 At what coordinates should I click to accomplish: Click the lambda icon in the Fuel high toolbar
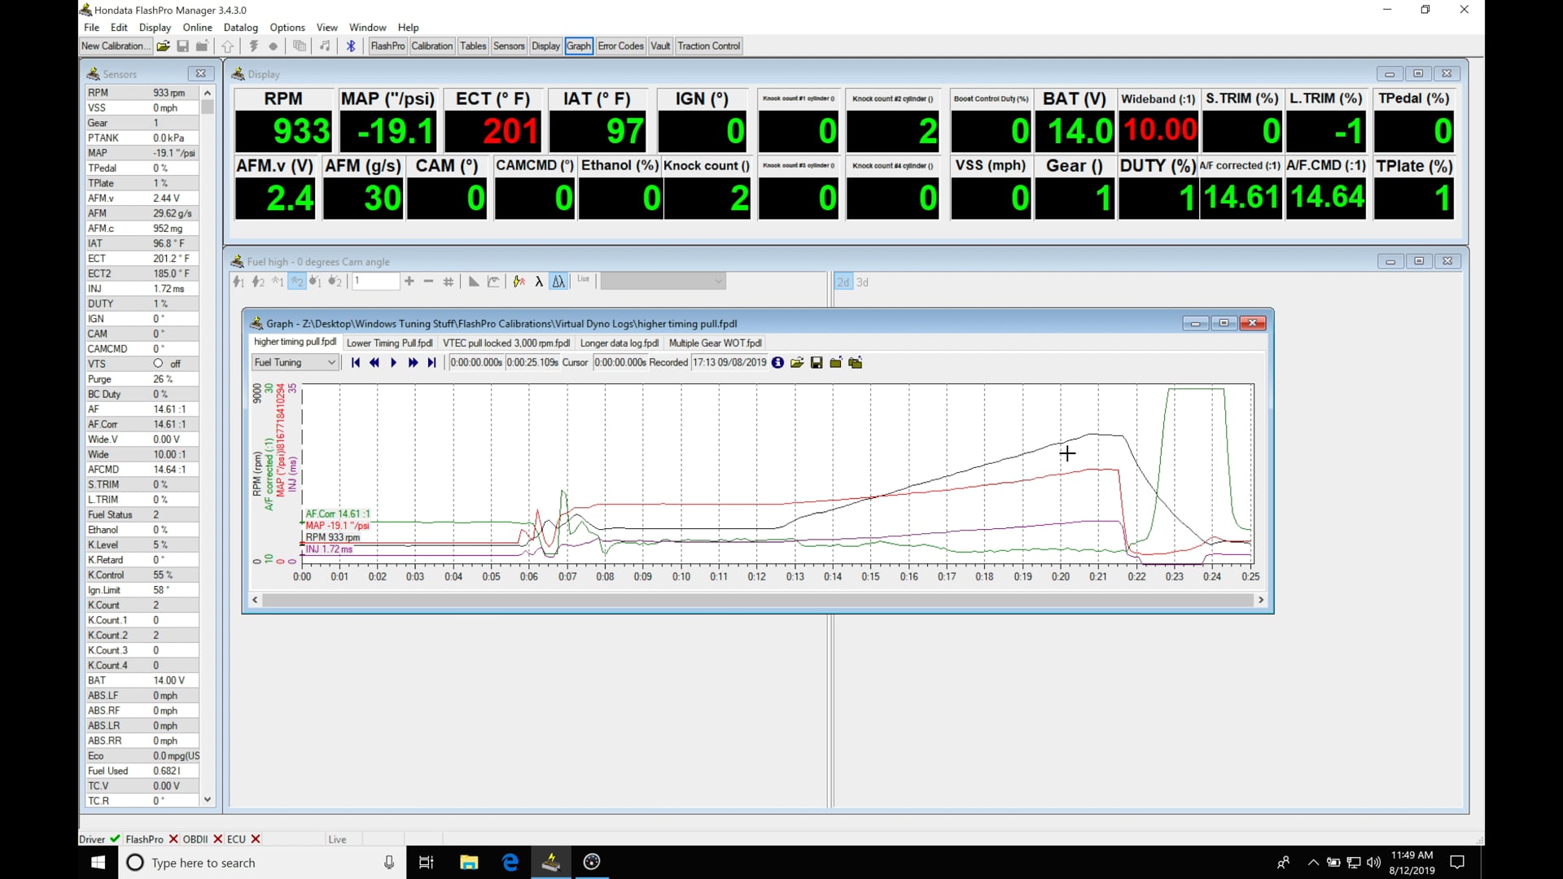[x=539, y=282]
